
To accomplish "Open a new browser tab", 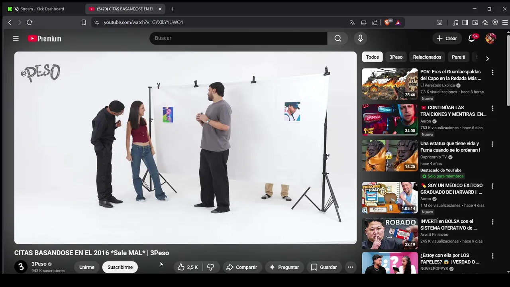I will coord(173,9).
